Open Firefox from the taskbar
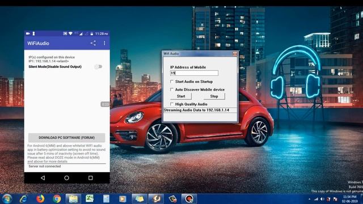Screen dimensions: 363x204 point(40,199)
